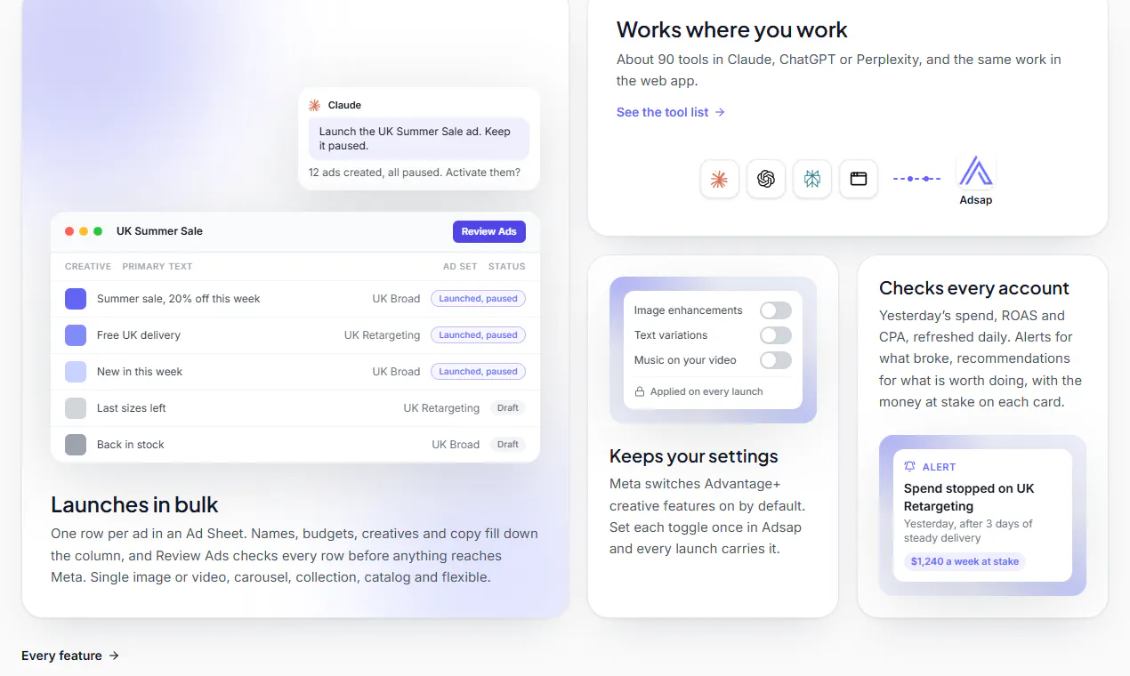Image resolution: width=1130 pixels, height=676 pixels.
Task: Select the Back in stock text
Action: 131,445
